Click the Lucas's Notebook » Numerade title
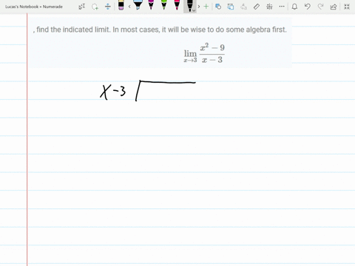The image size is (355, 266). click(x=34, y=7)
